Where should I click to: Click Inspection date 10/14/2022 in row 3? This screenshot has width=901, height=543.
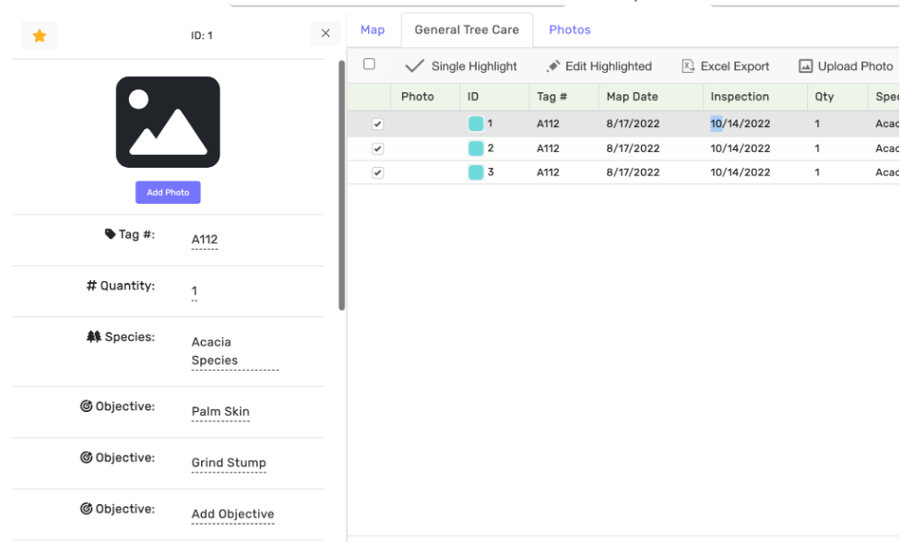point(741,172)
